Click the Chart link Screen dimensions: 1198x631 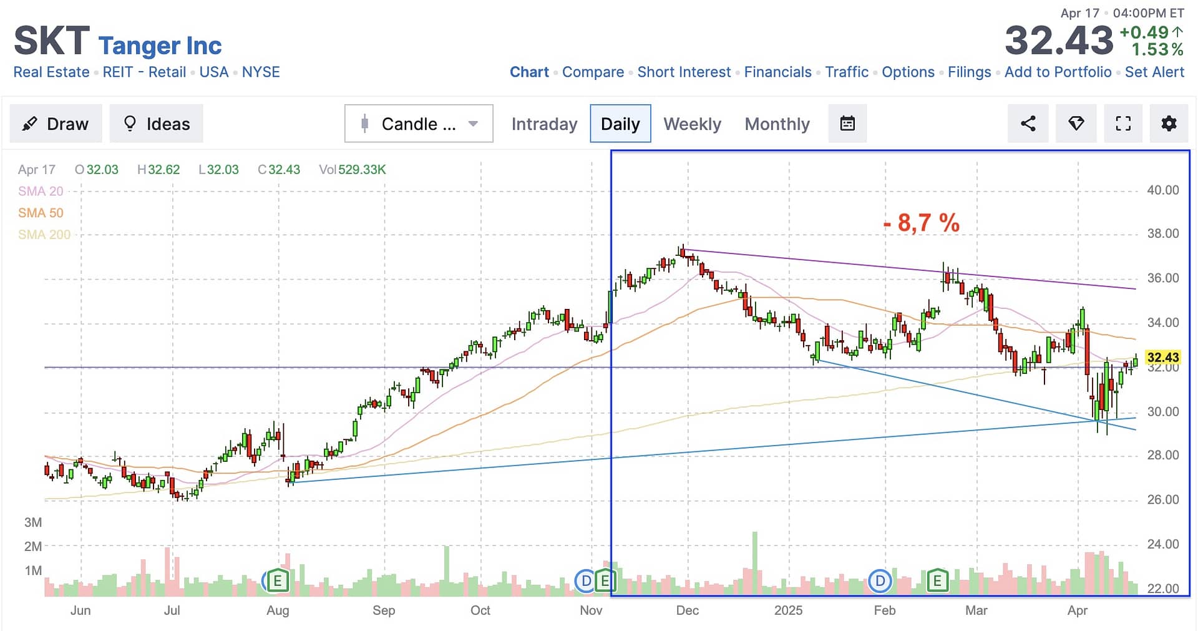point(529,72)
